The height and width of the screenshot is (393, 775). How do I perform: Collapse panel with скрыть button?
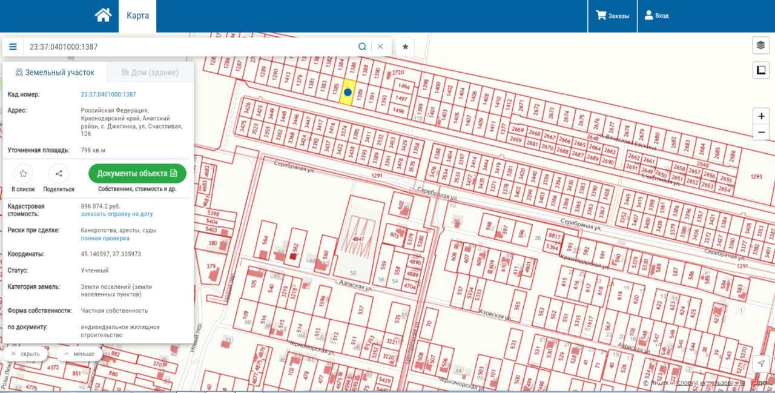click(x=25, y=354)
